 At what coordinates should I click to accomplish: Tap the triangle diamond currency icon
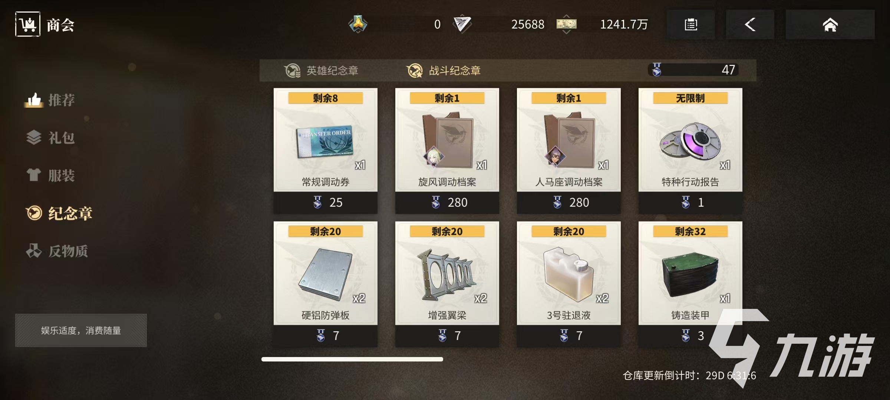462,24
